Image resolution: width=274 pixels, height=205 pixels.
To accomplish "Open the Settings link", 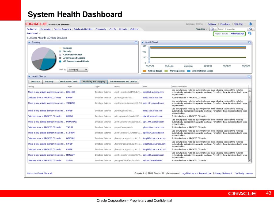I will (x=212, y=24).
